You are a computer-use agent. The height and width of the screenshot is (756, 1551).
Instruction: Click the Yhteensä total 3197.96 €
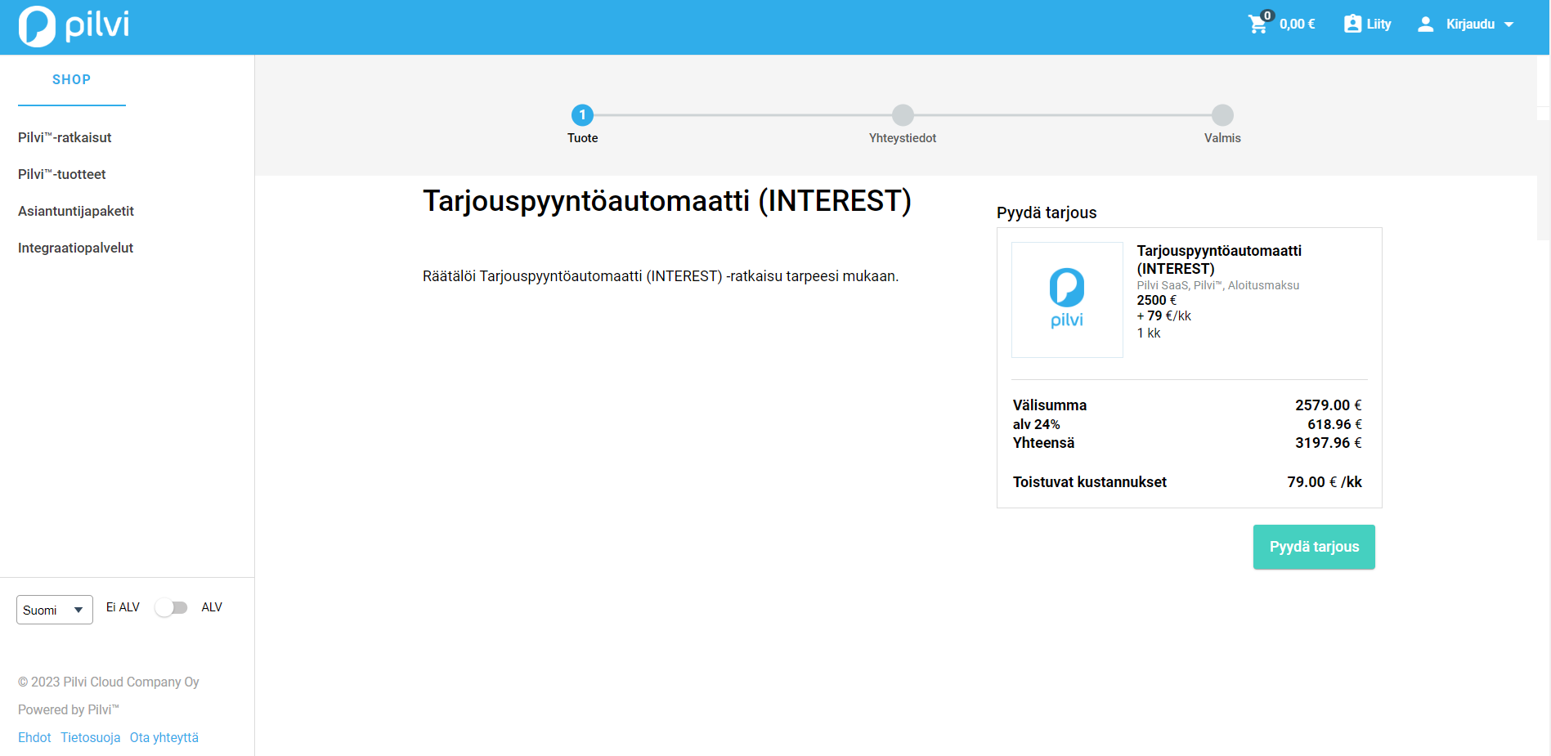click(1329, 443)
